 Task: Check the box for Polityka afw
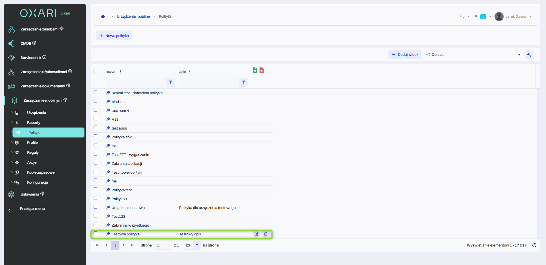96,136
